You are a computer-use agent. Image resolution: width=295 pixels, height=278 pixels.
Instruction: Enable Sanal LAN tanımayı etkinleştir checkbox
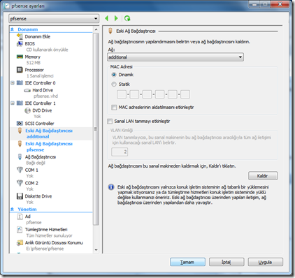tap(110, 122)
